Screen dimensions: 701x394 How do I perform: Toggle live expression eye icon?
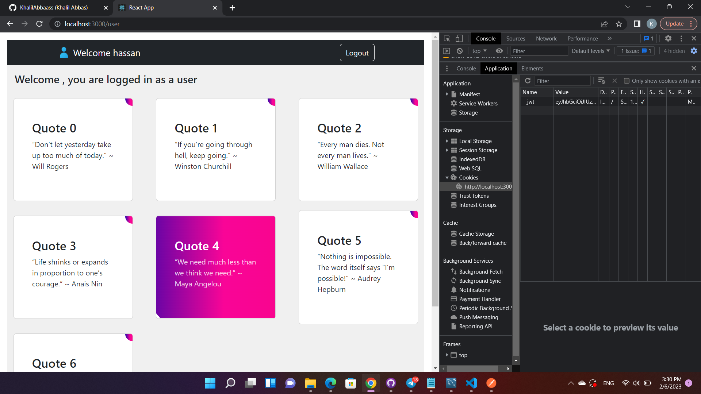[499, 51]
